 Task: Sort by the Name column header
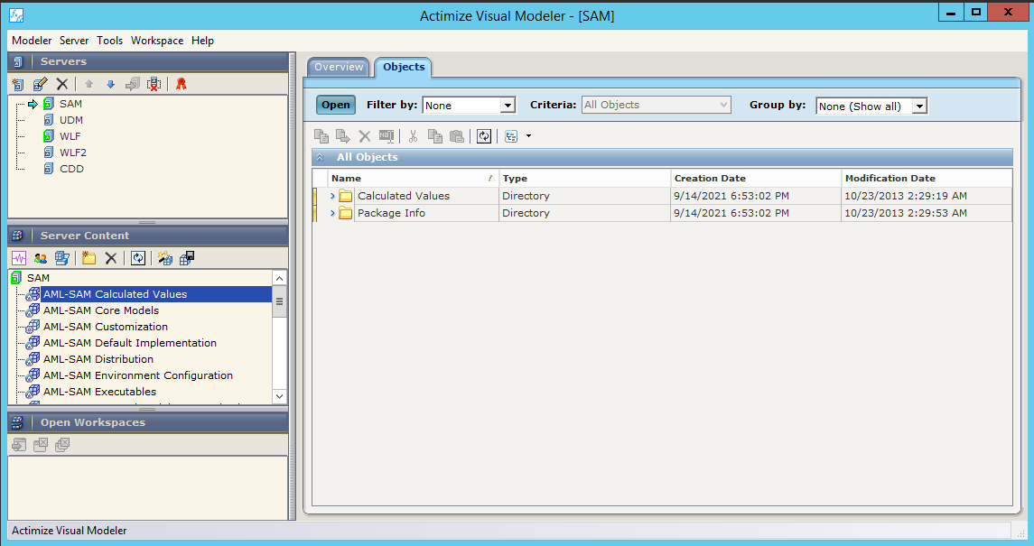(413, 179)
